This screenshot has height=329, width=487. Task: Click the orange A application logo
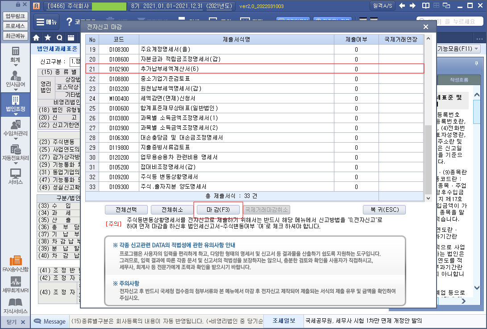(36, 6)
